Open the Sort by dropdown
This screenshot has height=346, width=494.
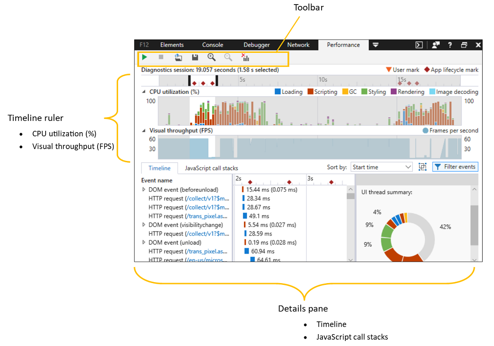coord(381,167)
